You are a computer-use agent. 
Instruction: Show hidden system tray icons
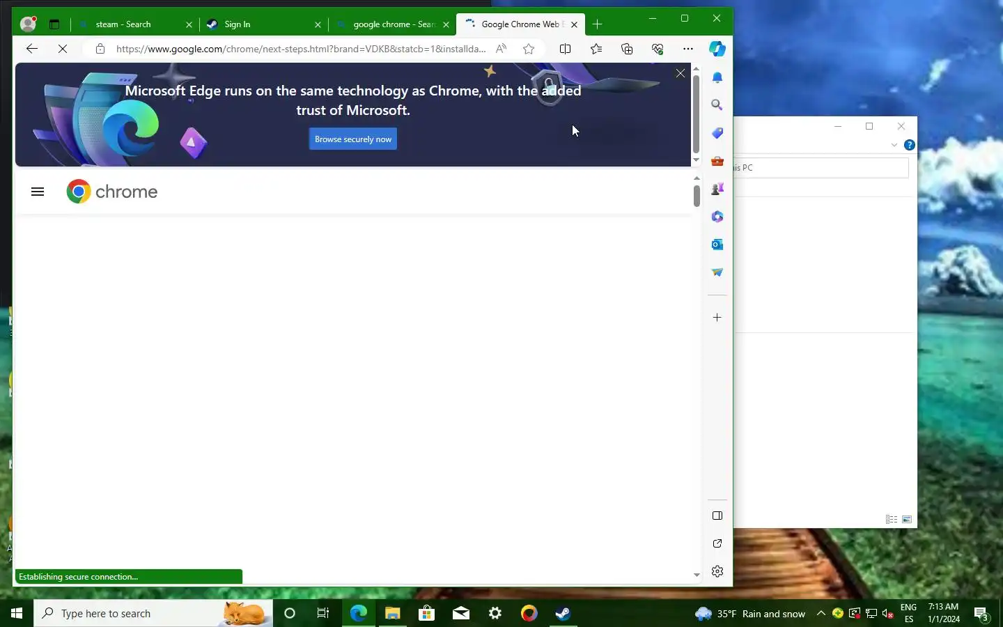pyautogui.click(x=821, y=613)
